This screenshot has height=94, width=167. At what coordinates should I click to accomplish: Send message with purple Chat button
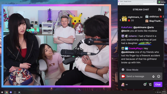tap(158, 85)
